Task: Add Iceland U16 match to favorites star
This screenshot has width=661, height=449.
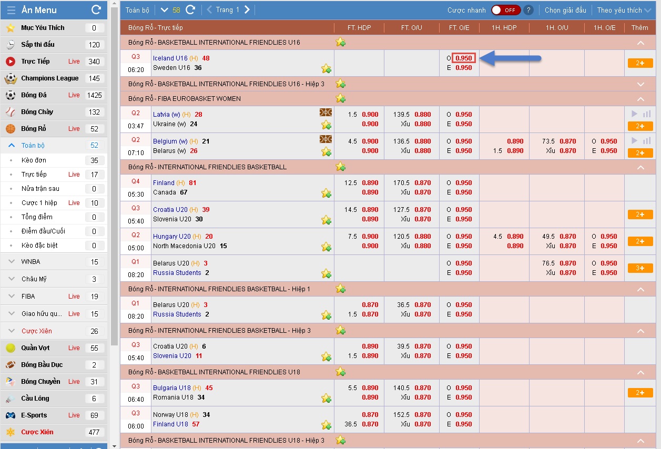Action: coord(327,68)
